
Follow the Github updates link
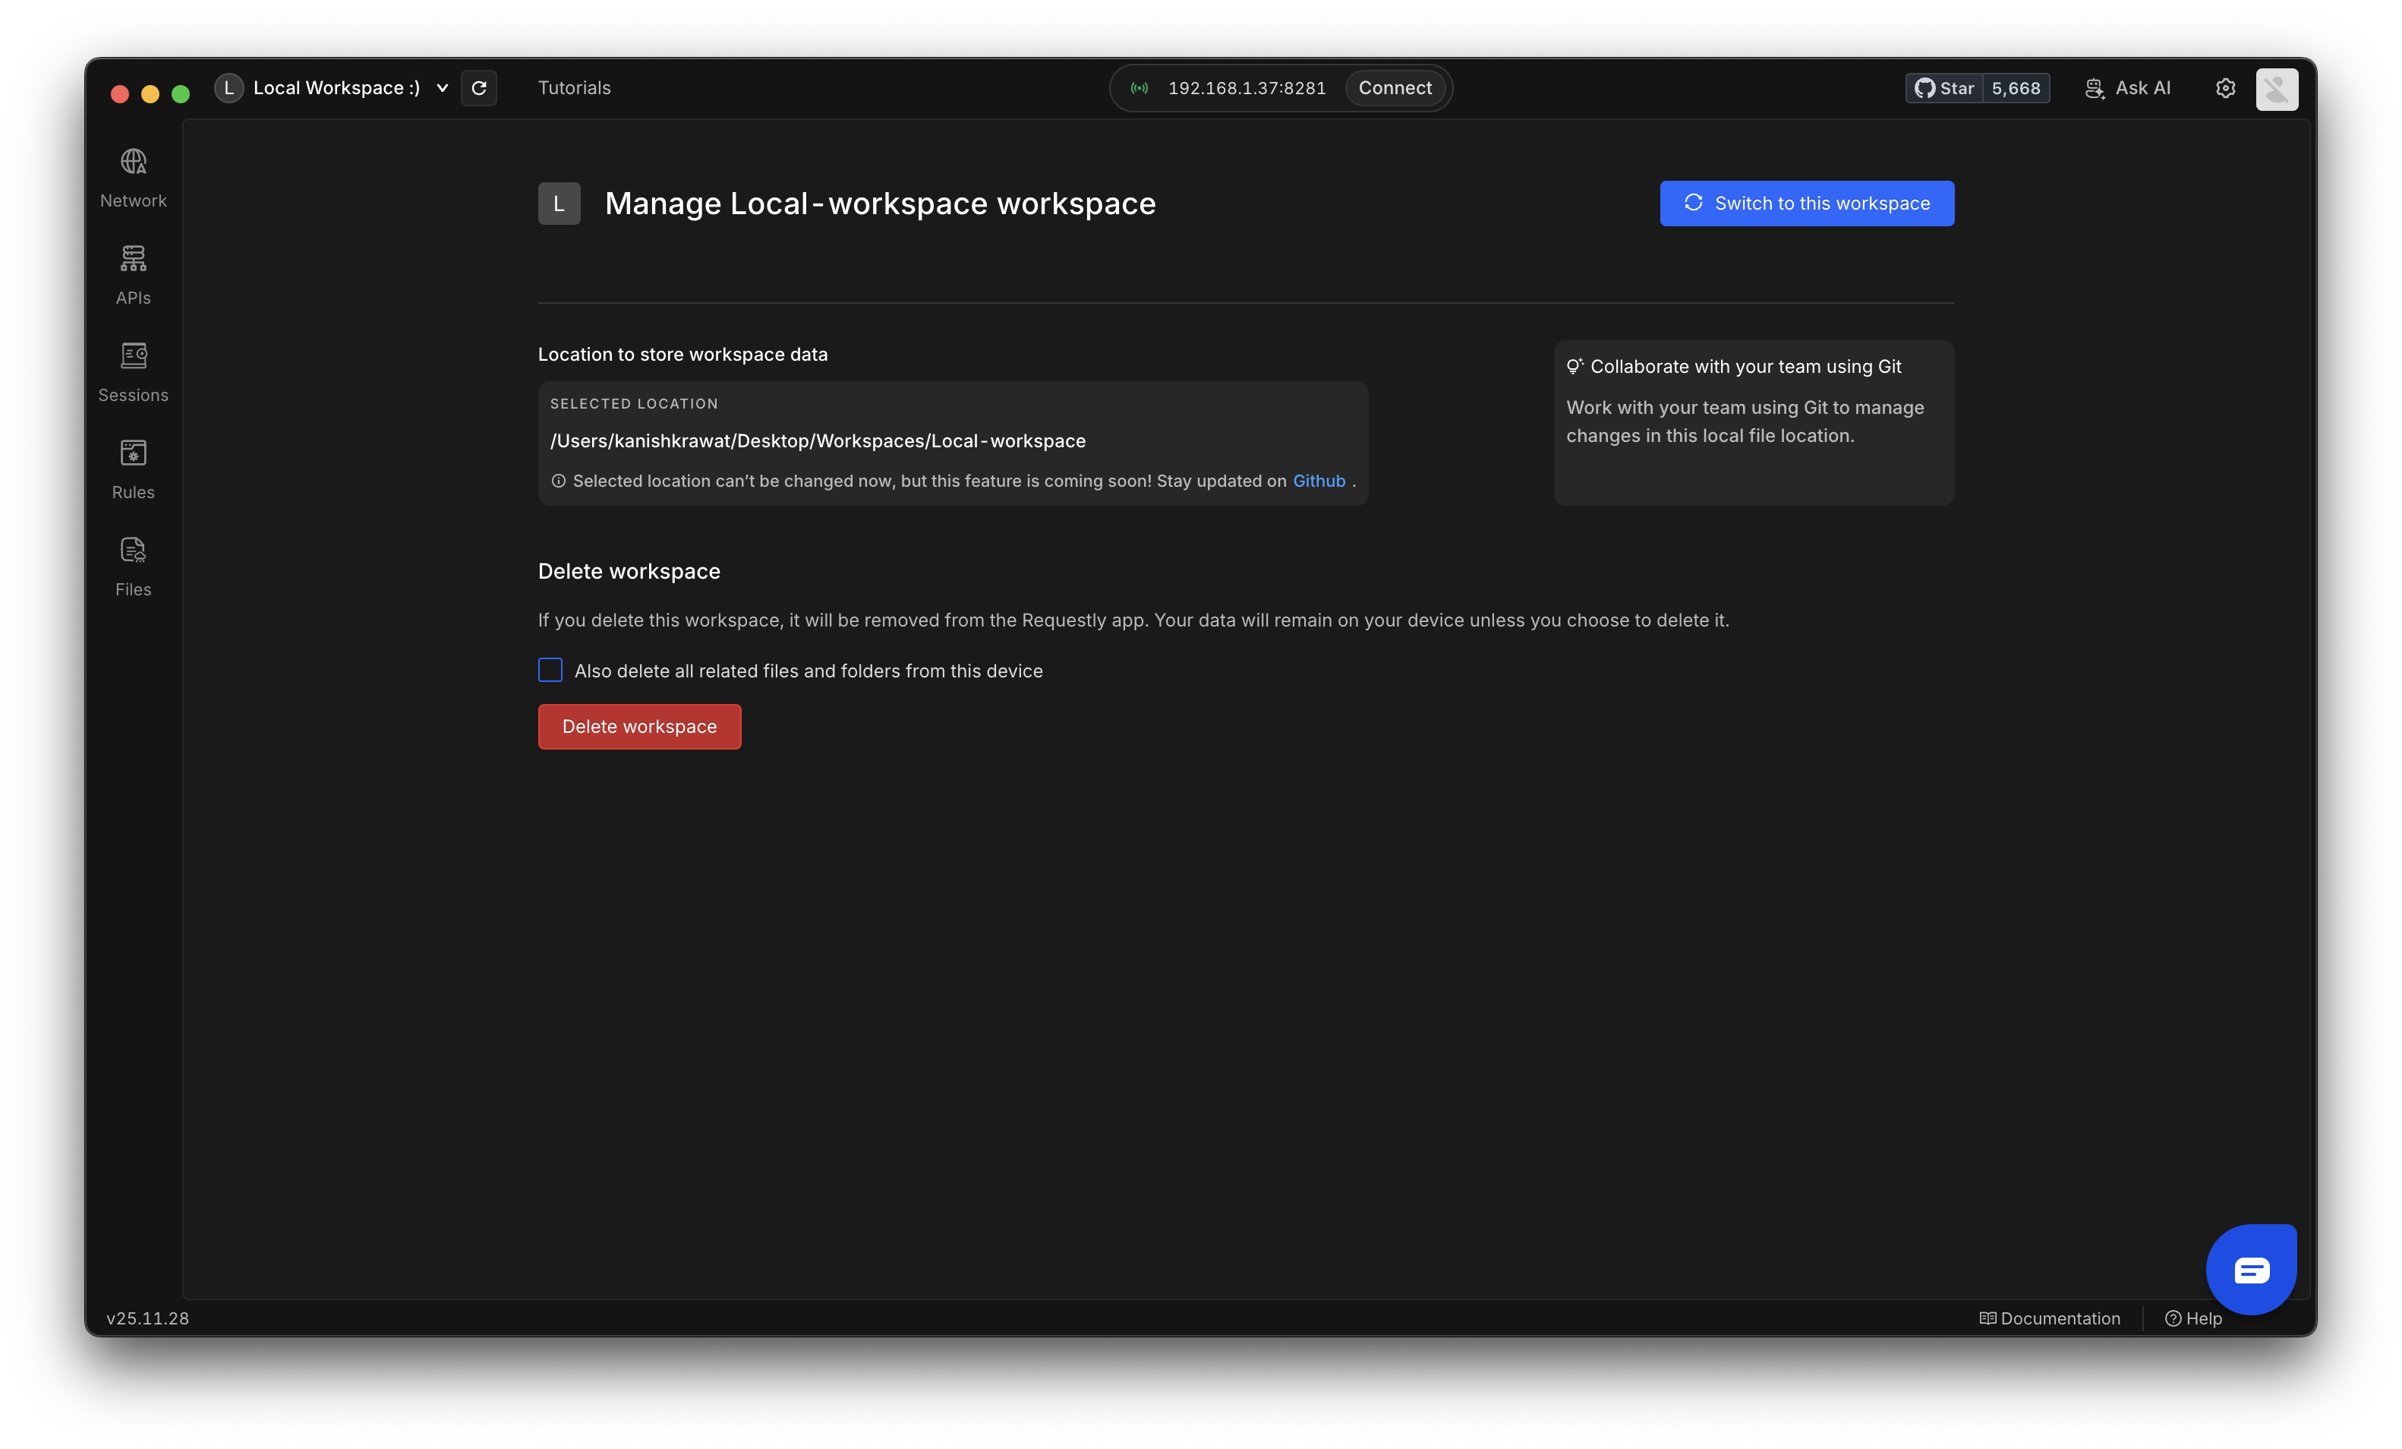point(1319,481)
